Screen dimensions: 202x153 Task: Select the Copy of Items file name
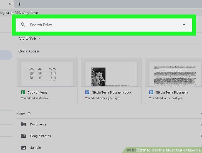[37, 92]
